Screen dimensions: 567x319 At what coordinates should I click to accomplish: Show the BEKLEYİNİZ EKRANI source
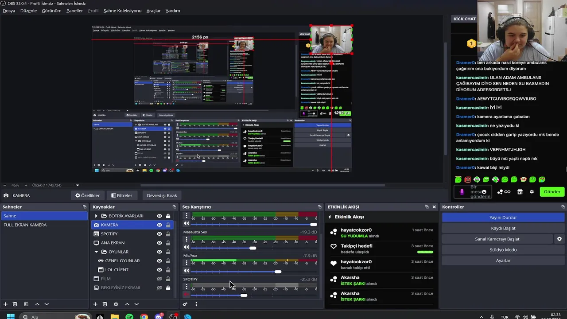[159, 288]
